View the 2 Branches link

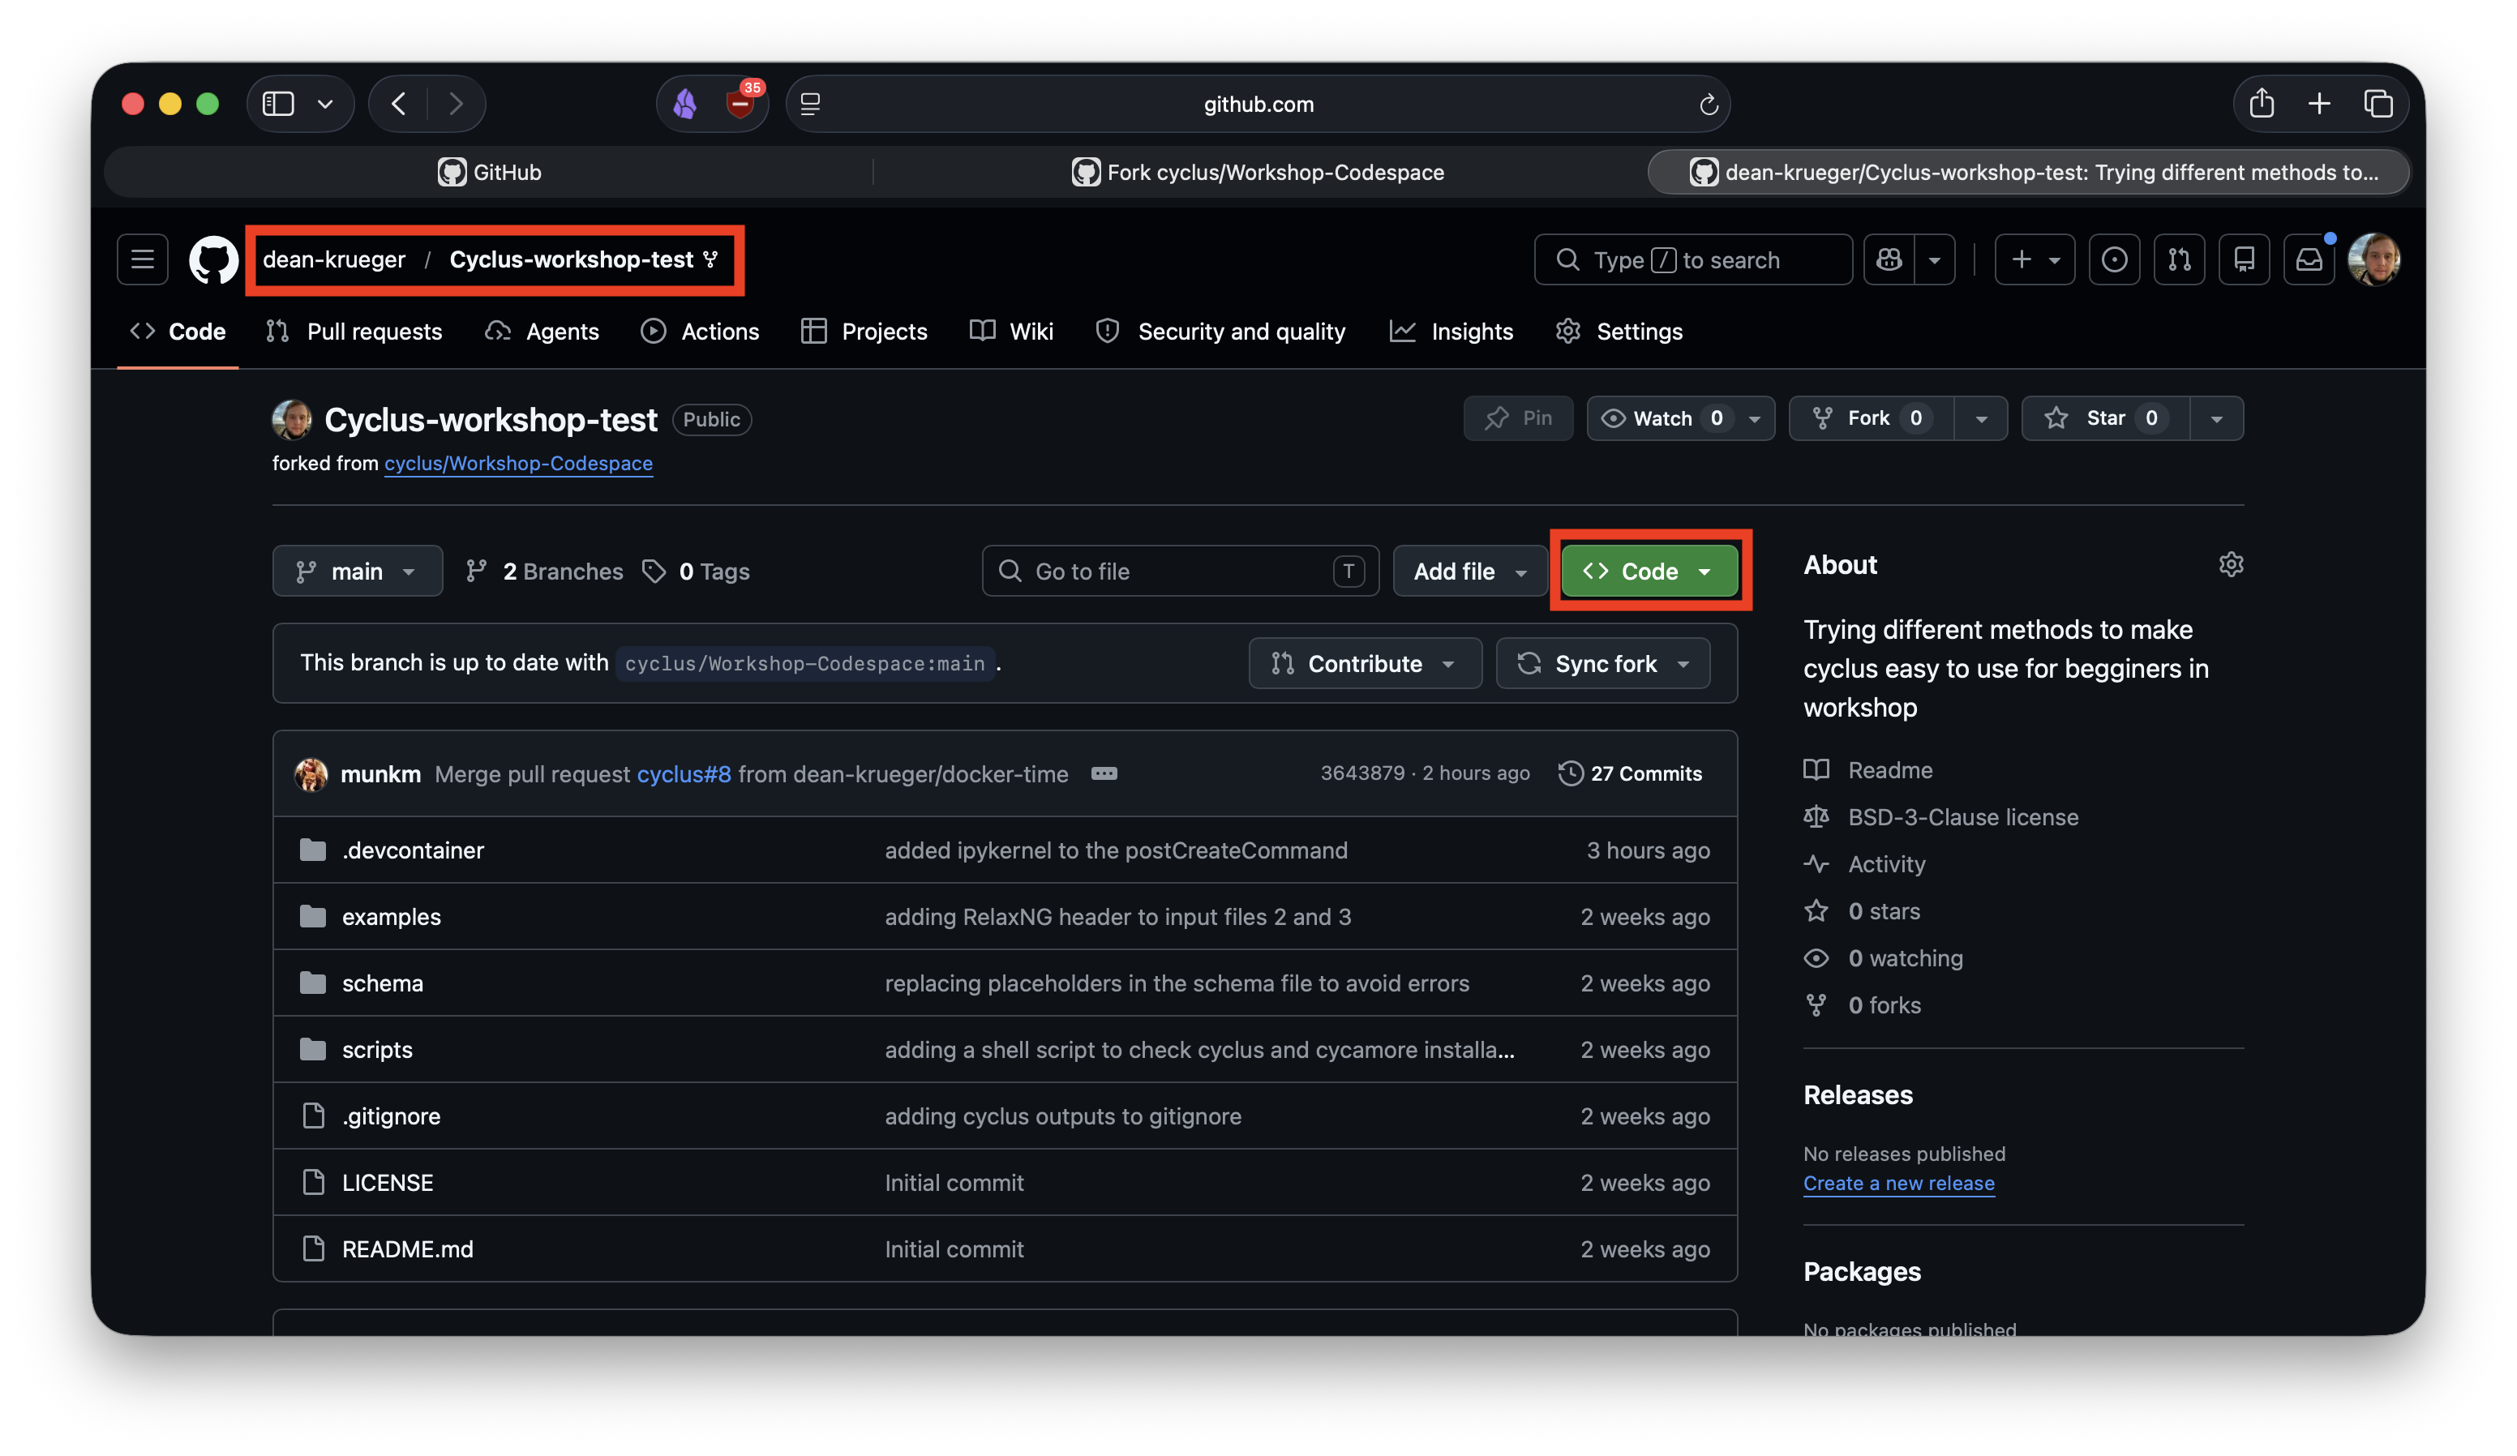[544, 572]
